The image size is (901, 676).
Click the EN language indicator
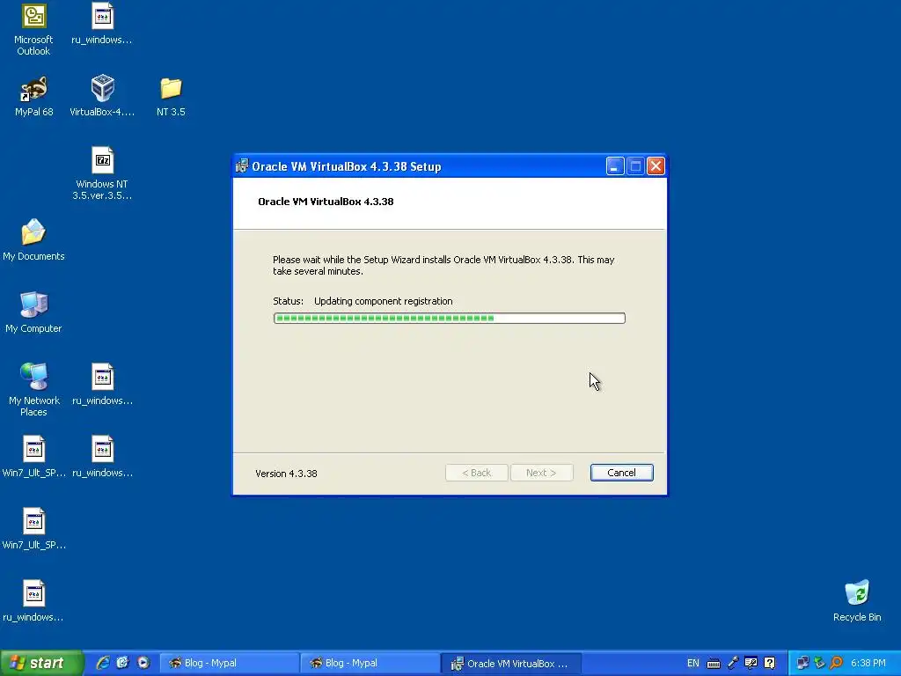(x=693, y=663)
